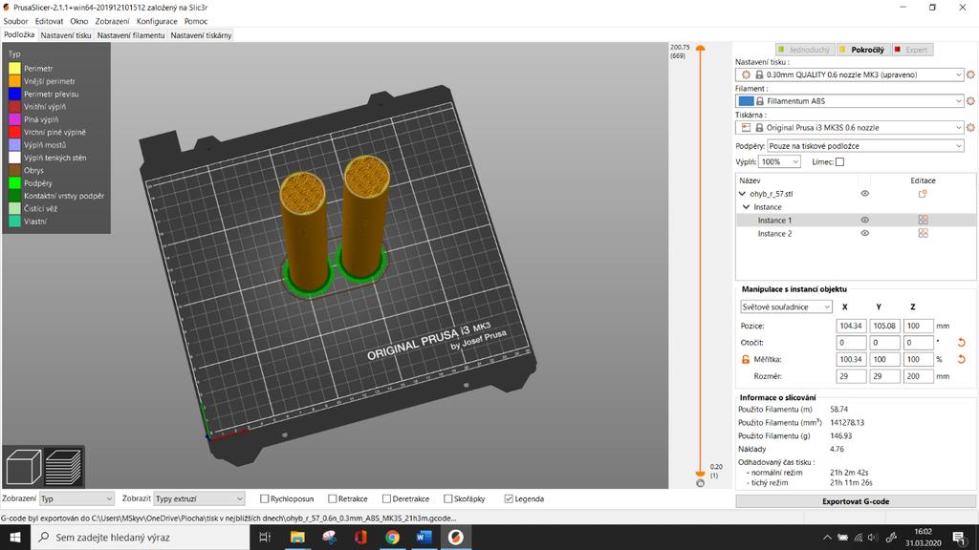Select the Pokročilý mode button
Image resolution: width=979 pixels, height=550 pixels.
[x=862, y=50]
